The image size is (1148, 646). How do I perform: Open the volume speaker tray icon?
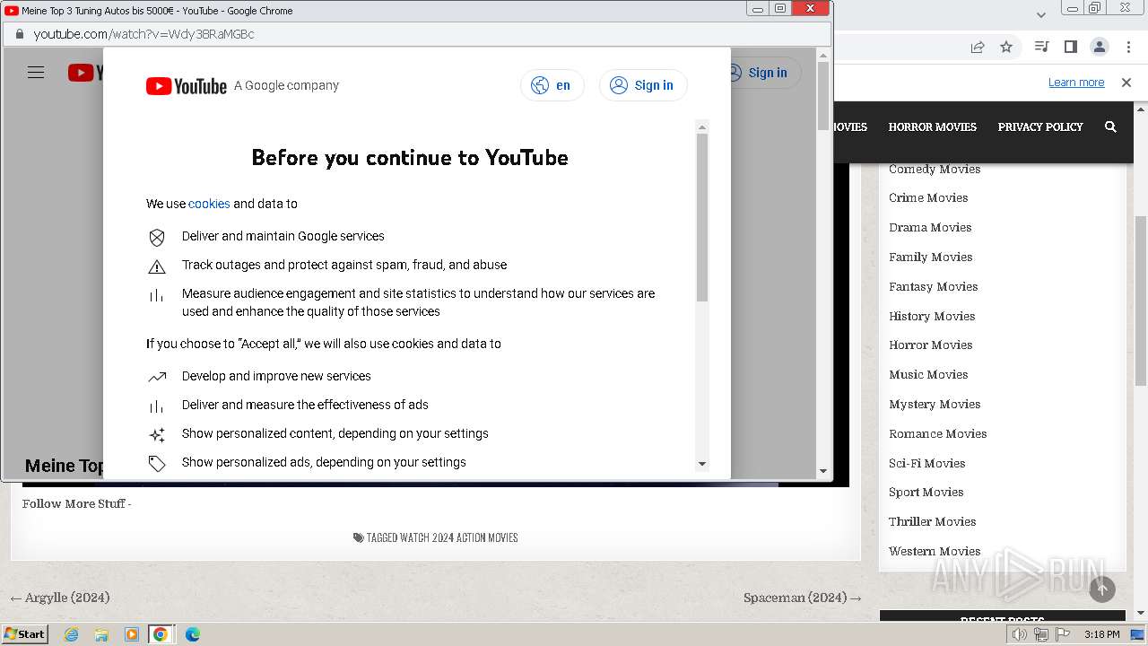click(x=1020, y=634)
